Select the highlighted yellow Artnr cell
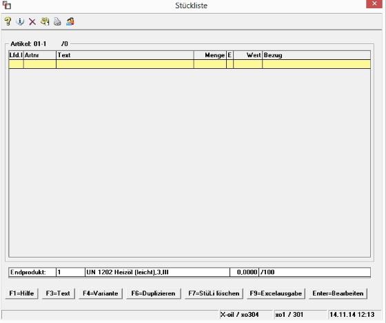The height and width of the screenshot is (323, 386). (40, 64)
